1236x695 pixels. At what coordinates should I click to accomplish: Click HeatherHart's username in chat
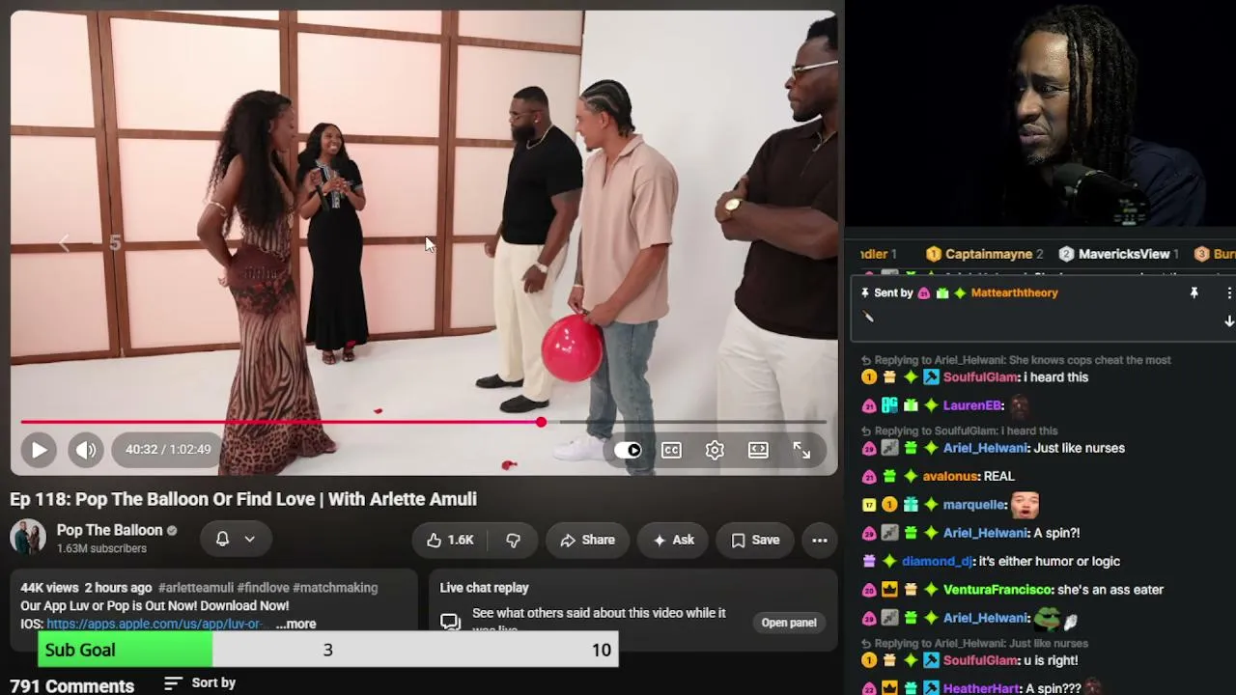coord(981,688)
